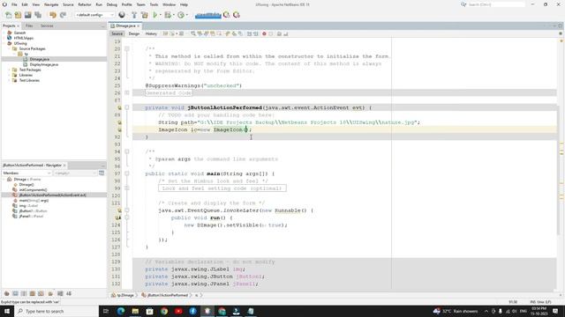Click the New File toolbar icon
The image size is (565, 317).
pos(8,15)
